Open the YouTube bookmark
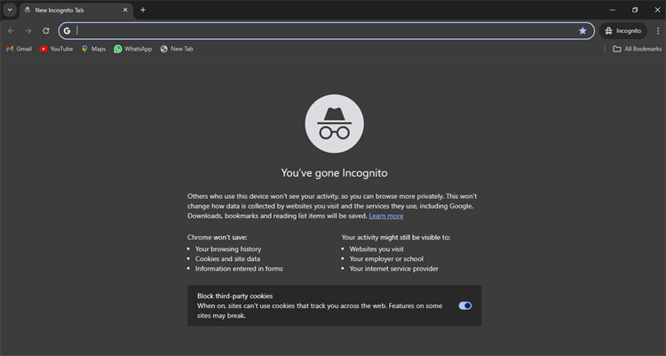The height and width of the screenshot is (356, 666). (x=56, y=49)
